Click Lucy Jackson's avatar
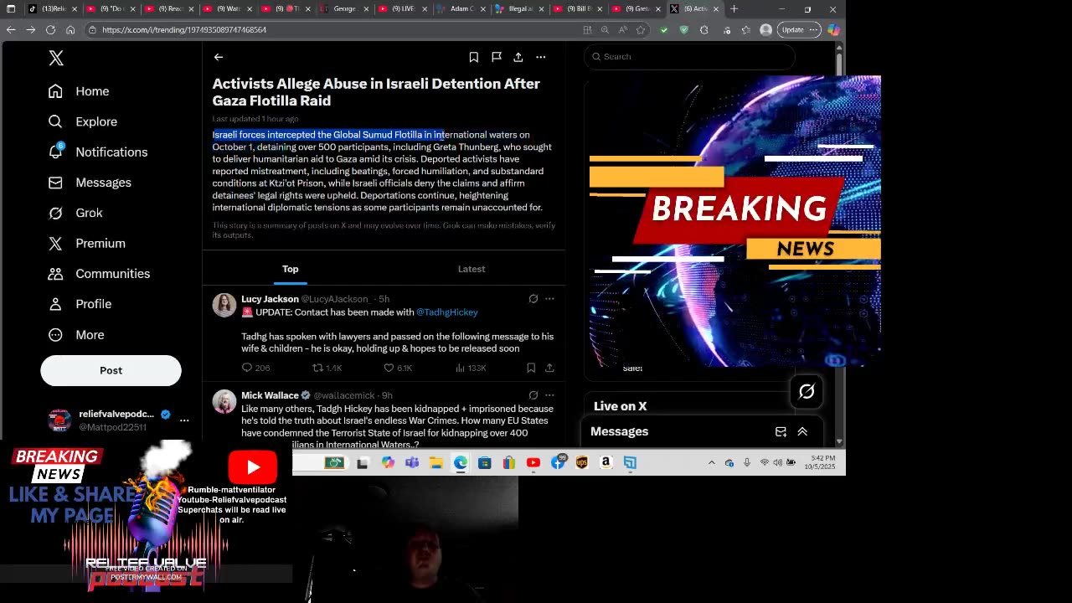This screenshot has width=1072, height=603. (224, 306)
